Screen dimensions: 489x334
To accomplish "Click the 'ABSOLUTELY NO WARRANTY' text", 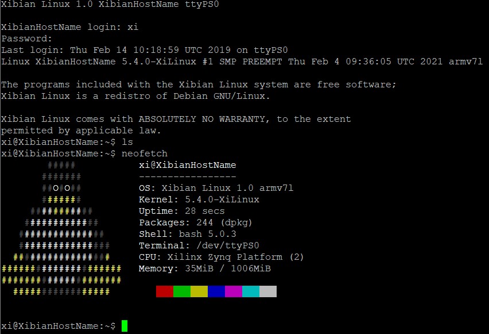I will (x=202, y=119).
